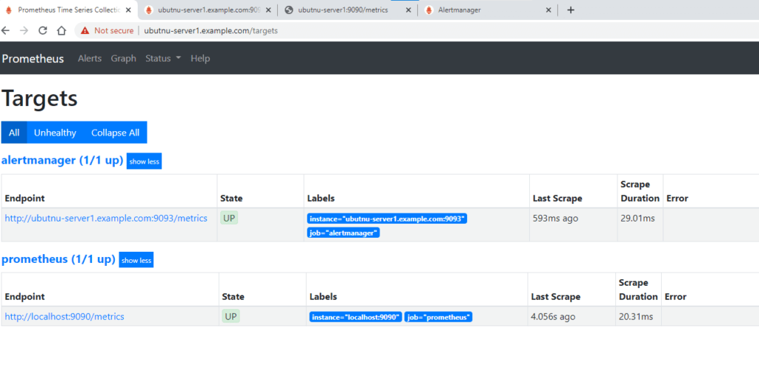Select the All filter button
Screen dimensions: 759x380
coord(14,133)
